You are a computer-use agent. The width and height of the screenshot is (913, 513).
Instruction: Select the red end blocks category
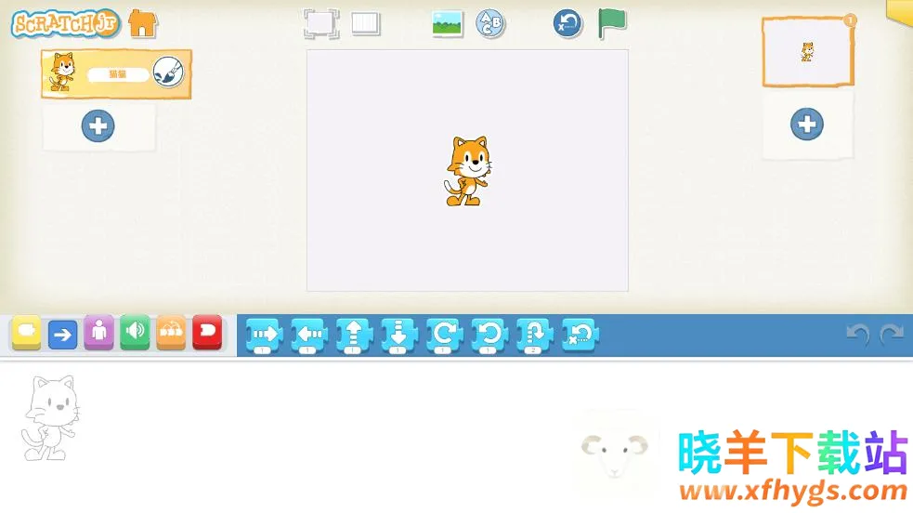pyautogui.click(x=207, y=333)
